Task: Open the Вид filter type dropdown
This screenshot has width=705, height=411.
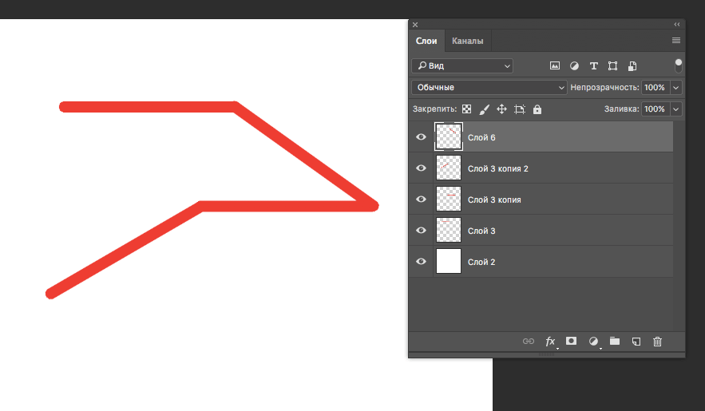Action: point(462,65)
